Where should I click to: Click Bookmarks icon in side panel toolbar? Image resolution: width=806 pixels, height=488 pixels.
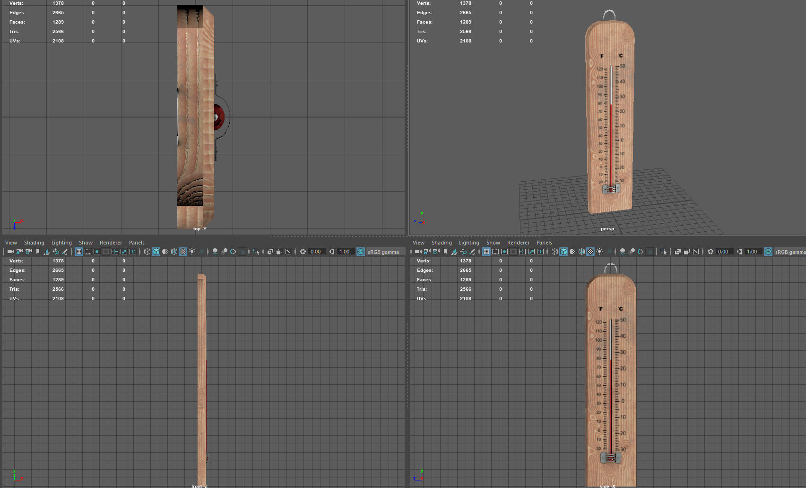[x=445, y=252]
